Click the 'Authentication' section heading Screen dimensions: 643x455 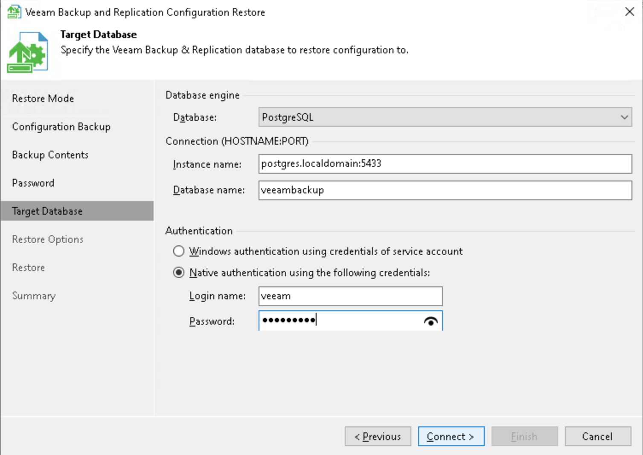[x=199, y=231]
